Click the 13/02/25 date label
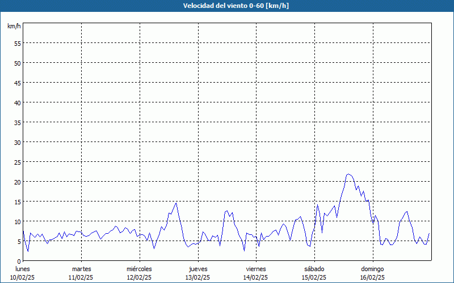 (x=197, y=277)
